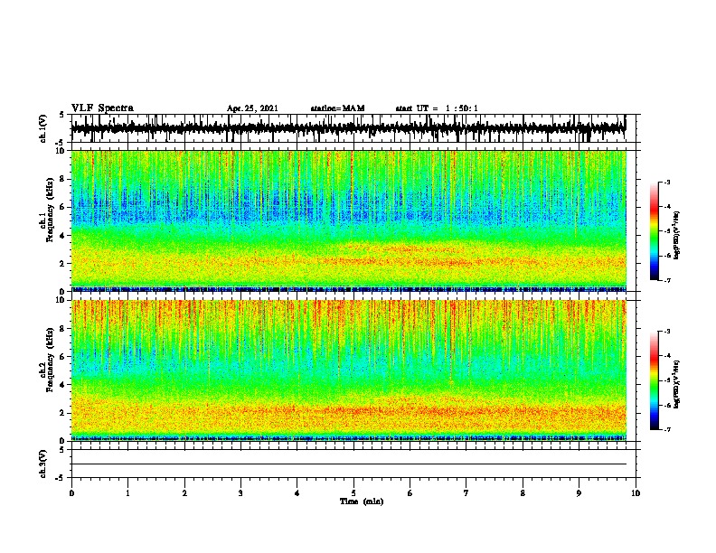Click the "10" kHz tick on the ch.1 frequency axis
Image resolution: width=716 pixels, height=553 pixels.
[x=61, y=151]
